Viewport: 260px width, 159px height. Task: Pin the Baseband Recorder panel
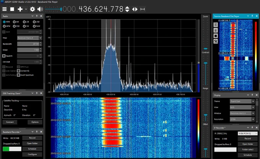coord(37,132)
